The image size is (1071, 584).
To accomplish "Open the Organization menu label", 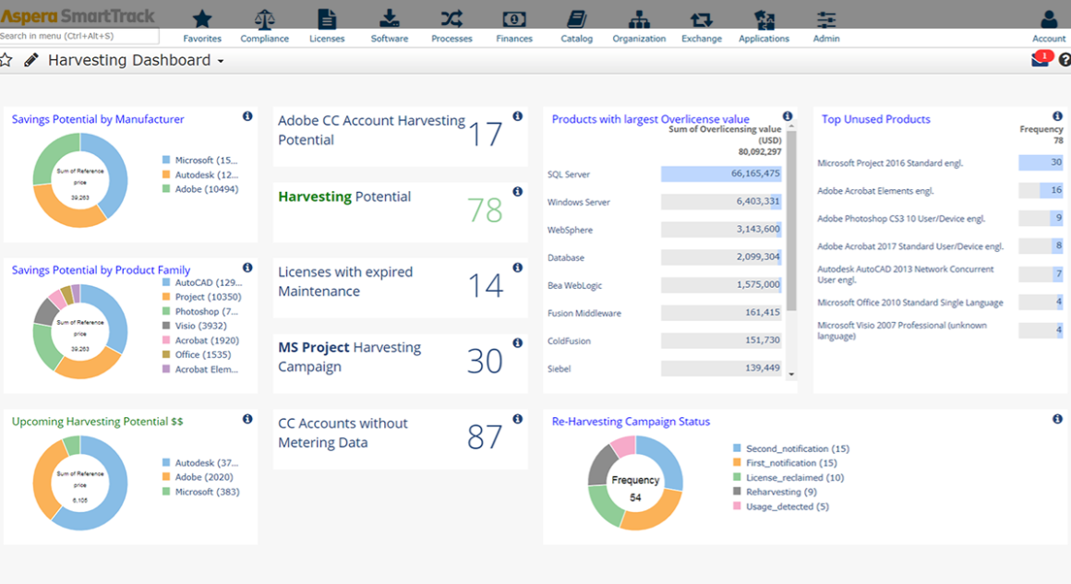I will 639,39.
